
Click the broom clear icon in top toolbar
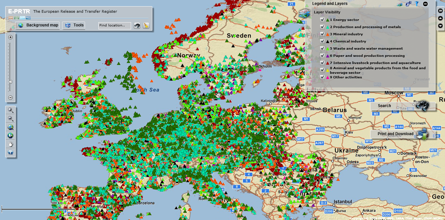coord(146,25)
